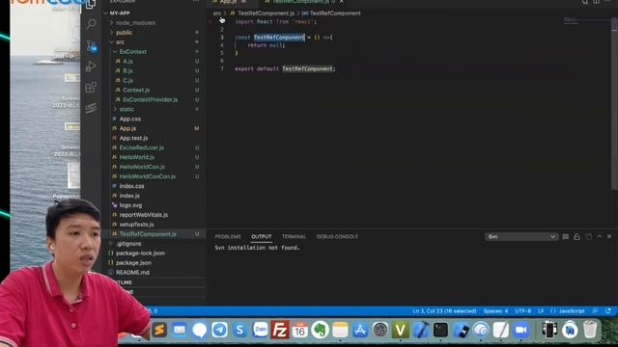The height and width of the screenshot is (347, 618).
Task: Open the Search view in activity bar
Action: point(91,24)
